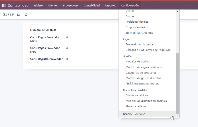Viewport: 198px width, 127px height.
Task: Click the dropdown scrollbar down arrow
Action: tap(178, 116)
